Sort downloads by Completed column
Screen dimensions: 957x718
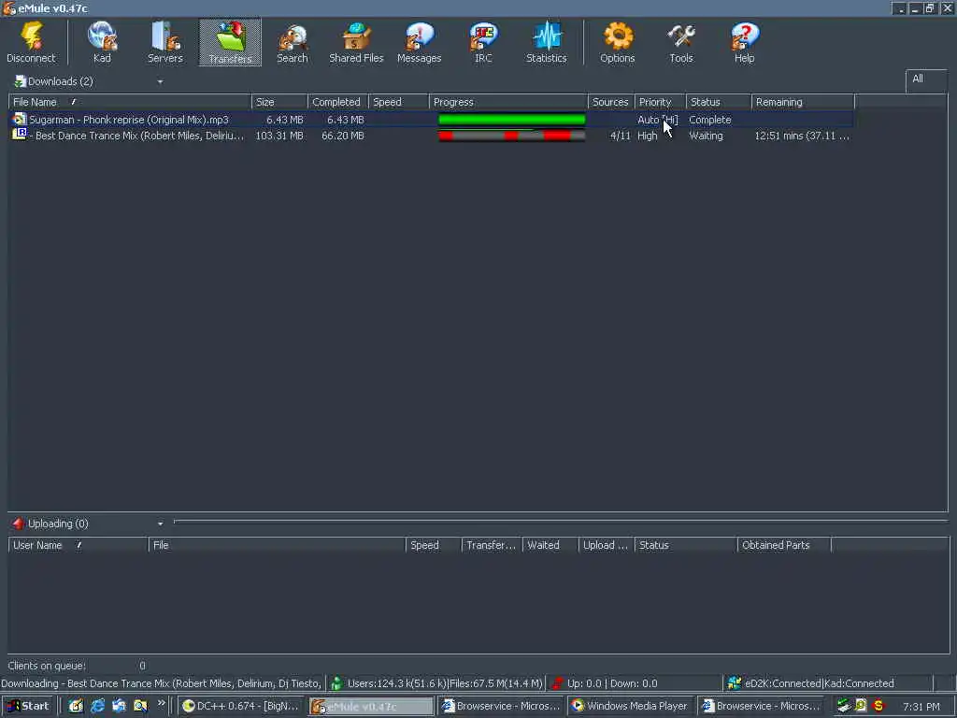[x=338, y=102]
